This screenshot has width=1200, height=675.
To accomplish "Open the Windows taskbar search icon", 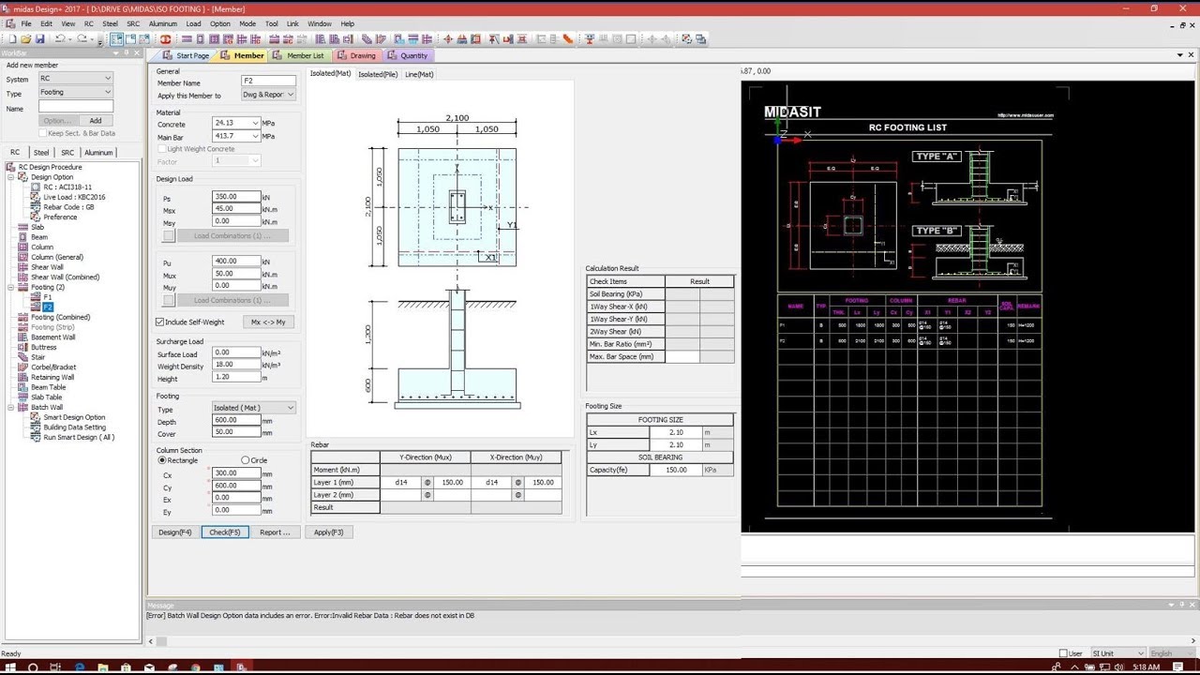I will point(33,667).
